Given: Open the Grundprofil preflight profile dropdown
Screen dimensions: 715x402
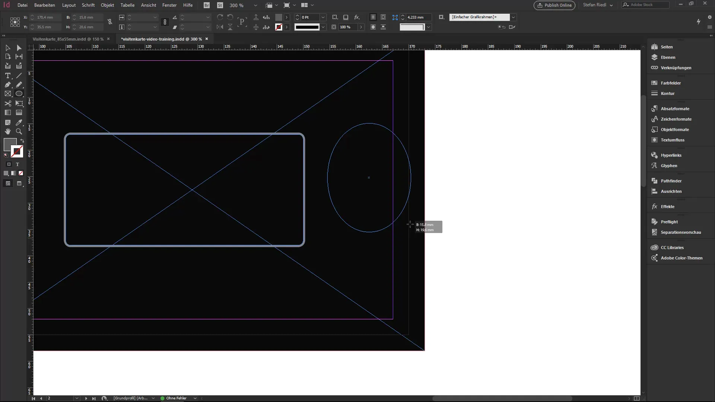Looking at the screenshot, I should (153, 398).
